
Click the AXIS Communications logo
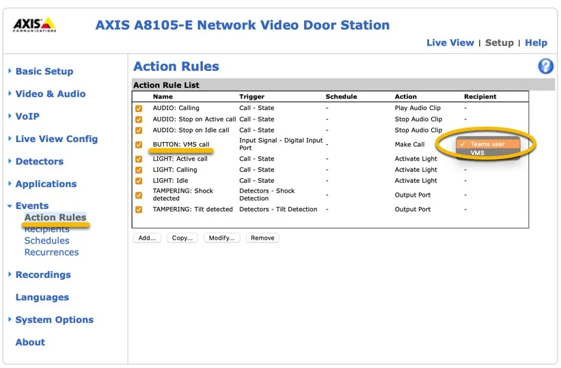point(35,25)
